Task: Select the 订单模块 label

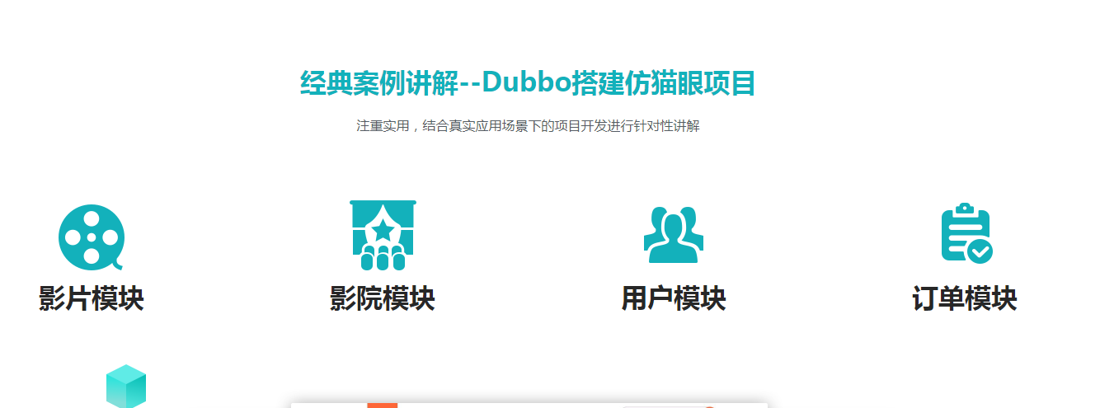Action: [x=965, y=298]
